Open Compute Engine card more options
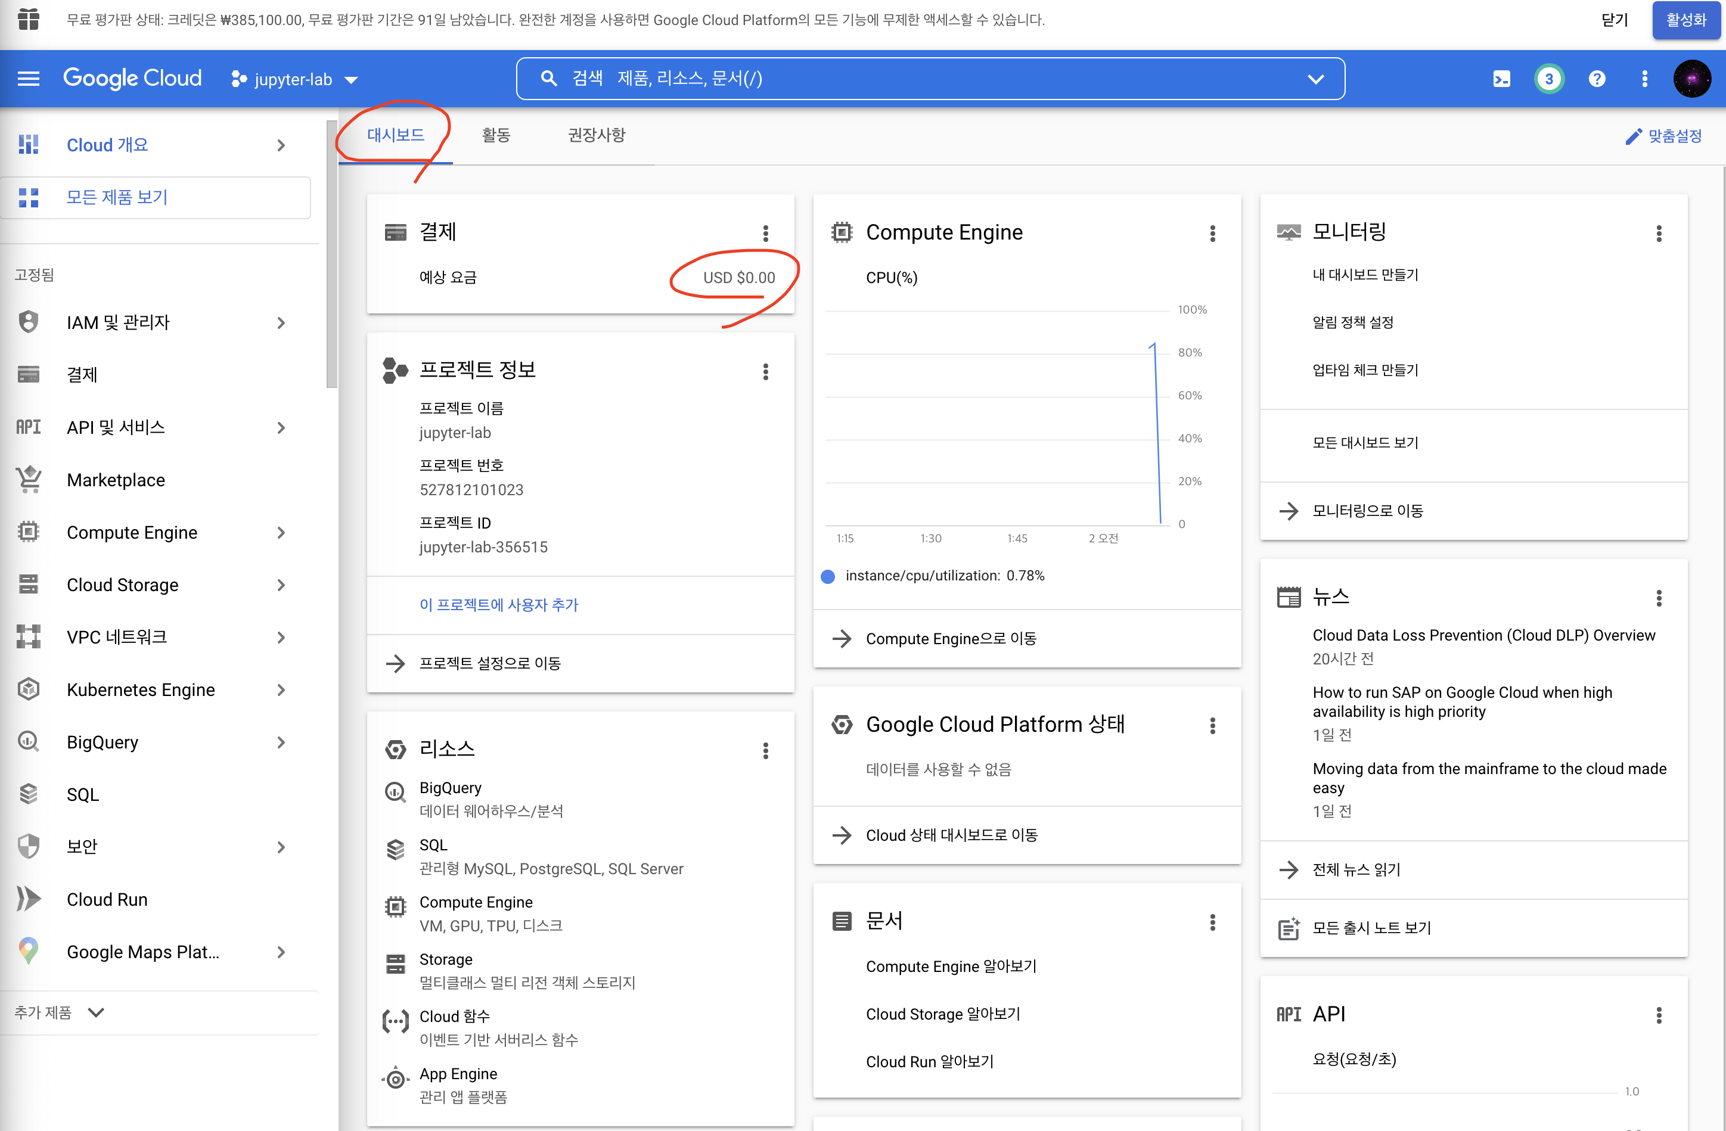The width and height of the screenshot is (1726, 1131). pyautogui.click(x=1212, y=233)
